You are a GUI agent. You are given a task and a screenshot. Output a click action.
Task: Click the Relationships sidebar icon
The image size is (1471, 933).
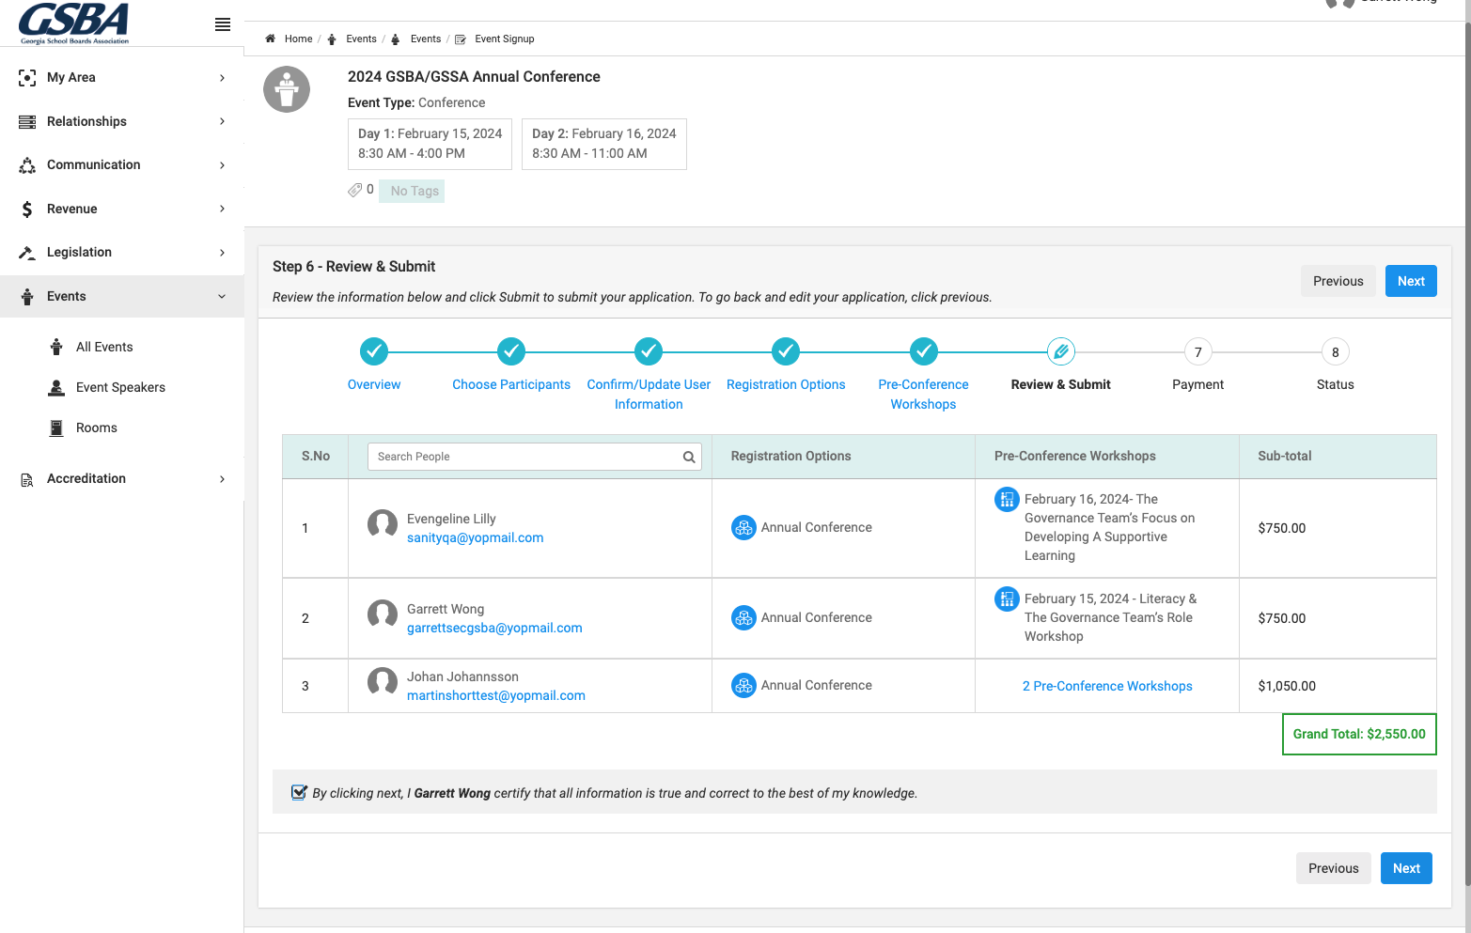27,121
